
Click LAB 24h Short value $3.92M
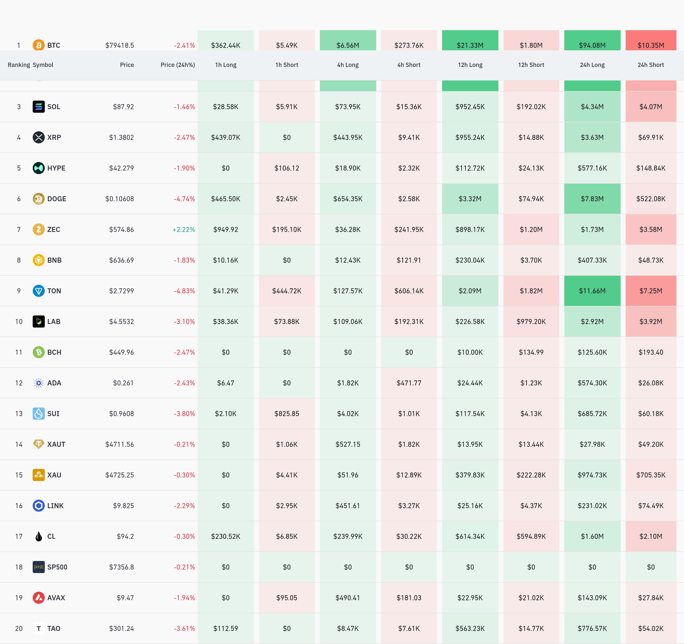tap(651, 321)
